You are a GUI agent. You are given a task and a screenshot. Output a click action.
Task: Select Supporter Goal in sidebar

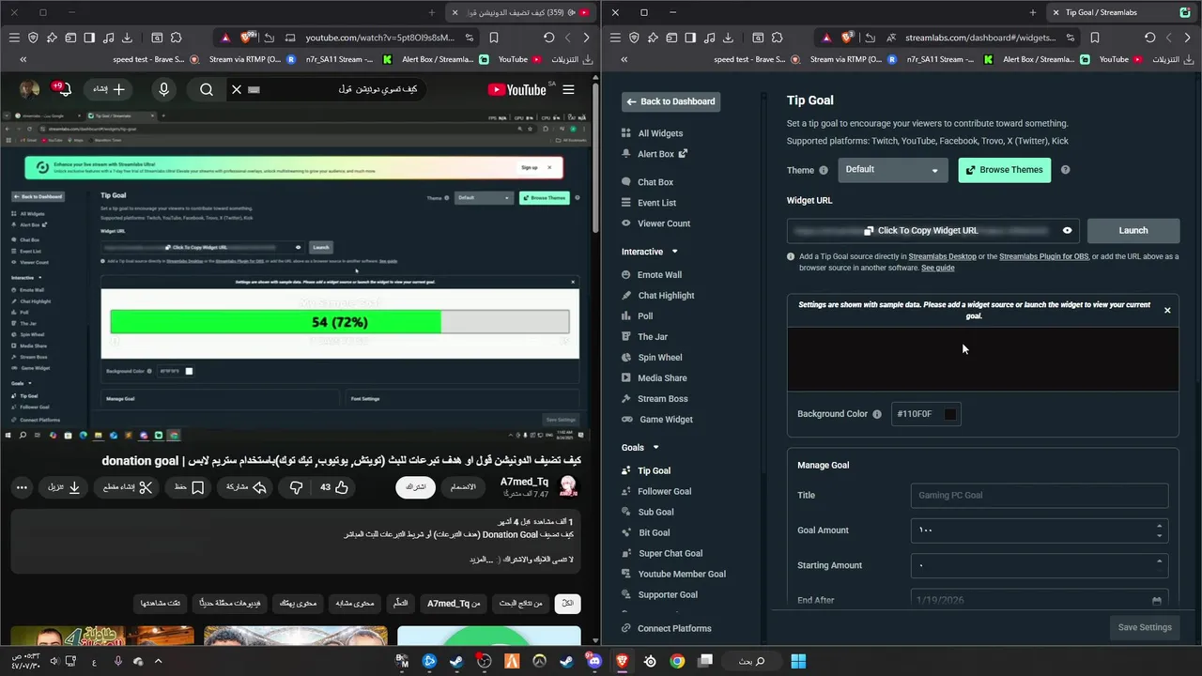(659, 594)
